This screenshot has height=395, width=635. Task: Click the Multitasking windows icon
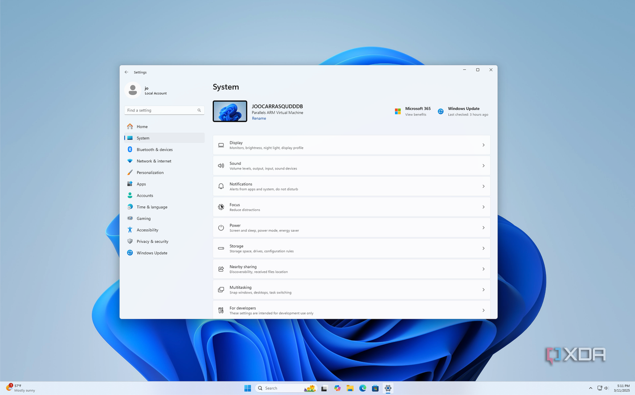221,290
